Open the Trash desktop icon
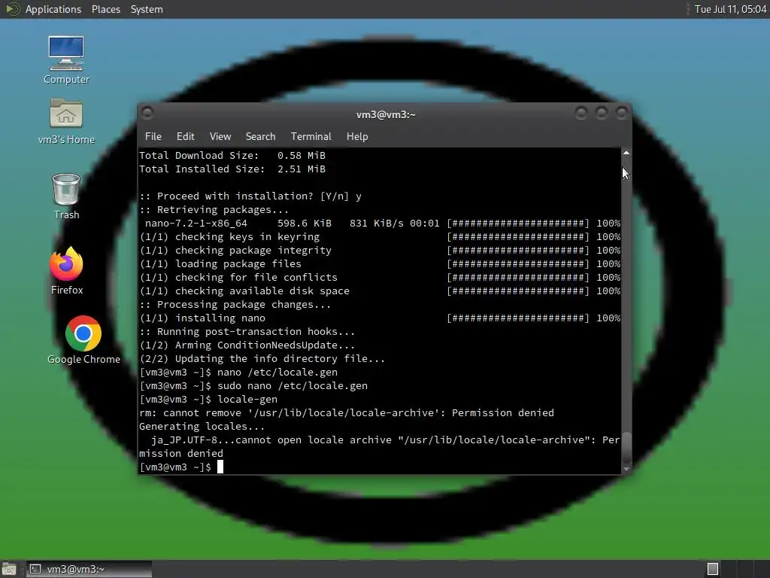770x578 pixels. 66,196
